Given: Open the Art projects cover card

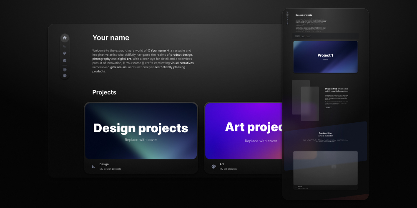Looking at the screenshot, I should 244,131.
